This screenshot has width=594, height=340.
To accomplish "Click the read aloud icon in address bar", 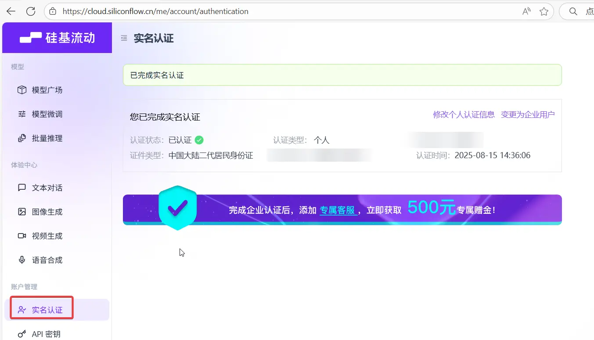I will (x=526, y=11).
